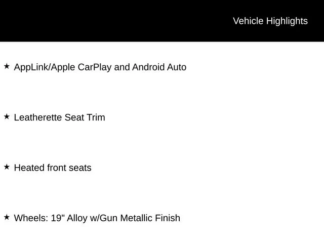Click the star bullet beside Leatherette Seat Trim

(x=7, y=116)
